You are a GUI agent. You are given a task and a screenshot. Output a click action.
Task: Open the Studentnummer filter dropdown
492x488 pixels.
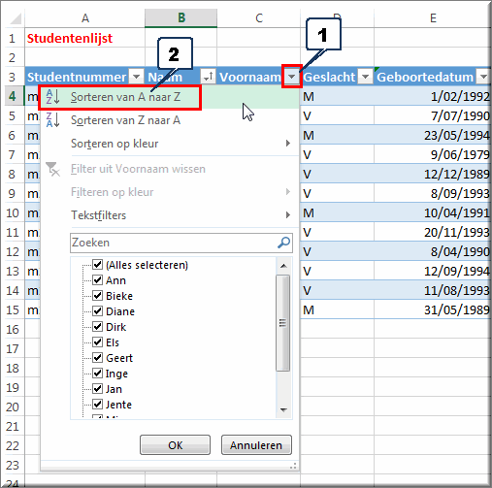136,77
